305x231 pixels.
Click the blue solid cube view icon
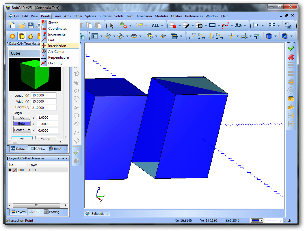[x=269, y=36]
